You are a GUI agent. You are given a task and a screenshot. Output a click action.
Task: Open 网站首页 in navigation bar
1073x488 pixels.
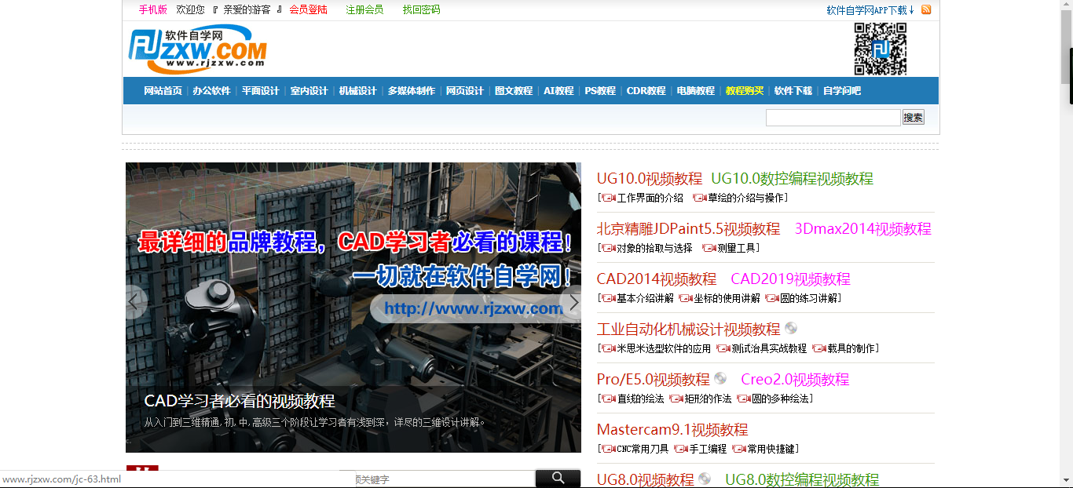(x=163, y=91)
